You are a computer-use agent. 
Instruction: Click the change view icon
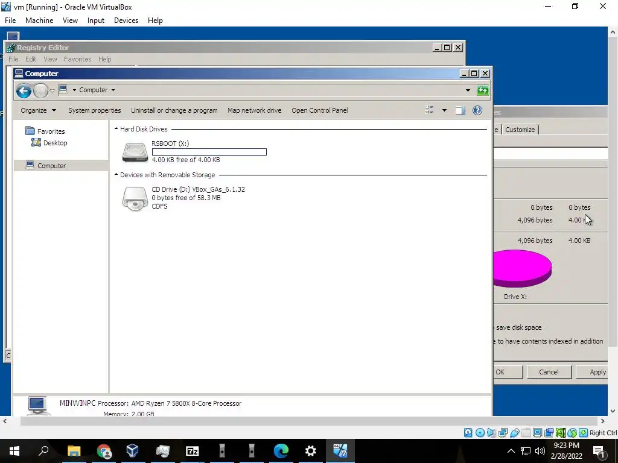click(429, 110)
